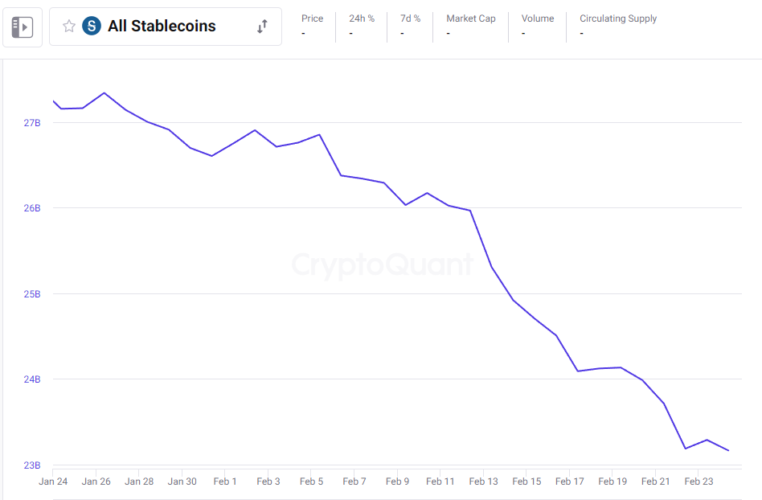
Task: Click the blue S stablecoin logo
Action: coord(92,26)
